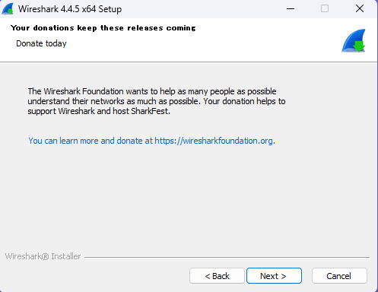The width and height of the screenshot is (378, 292).
Task: Click the Next > button
Action: coord(274,275)
